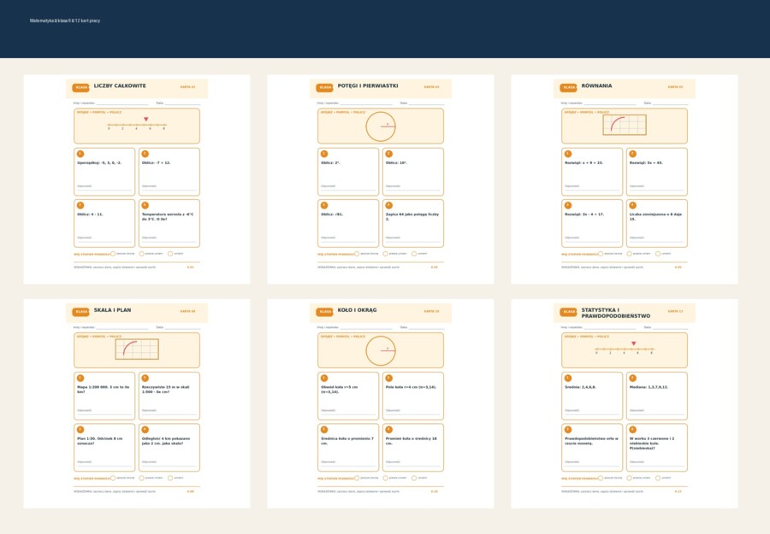Viewport: 770px width, 534px height.
Task: Select the task "Rozwiąż: 5x = 45."
Action: click(x=657, y=172)
